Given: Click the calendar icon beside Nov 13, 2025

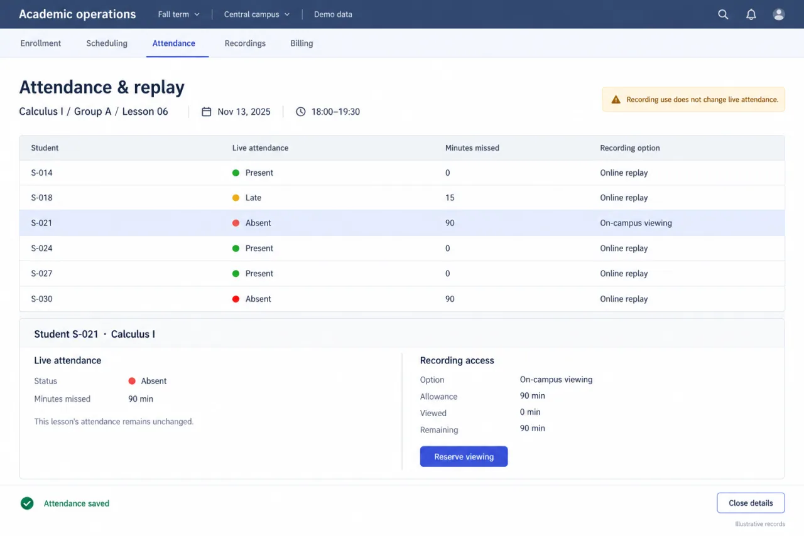Looking at the screenshot, I should pyautogui.click(x=206, y=112).
